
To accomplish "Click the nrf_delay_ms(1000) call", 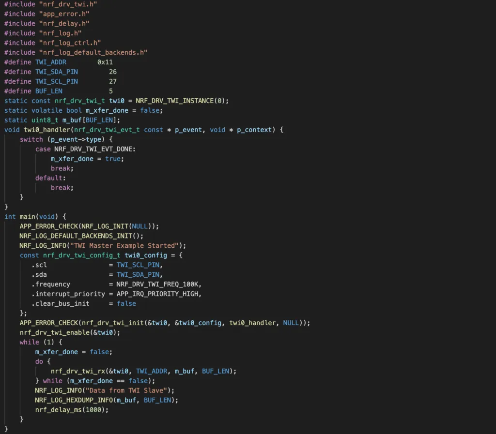I will click(72, 410).
